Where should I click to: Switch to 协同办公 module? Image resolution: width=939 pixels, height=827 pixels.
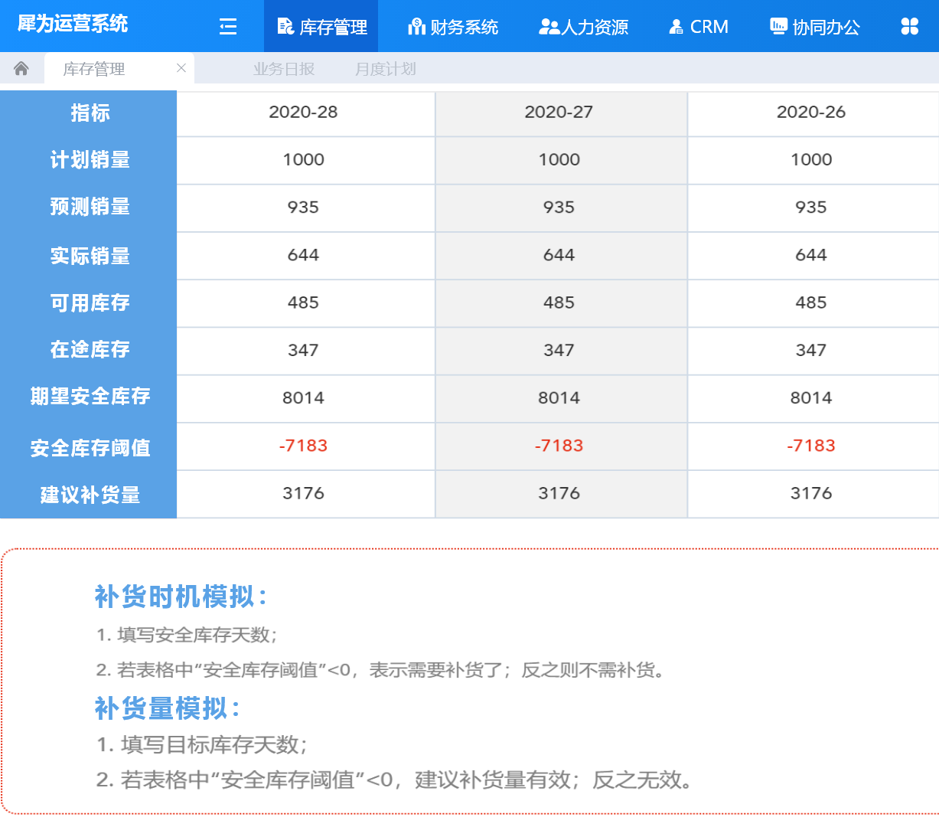(815, 27)
